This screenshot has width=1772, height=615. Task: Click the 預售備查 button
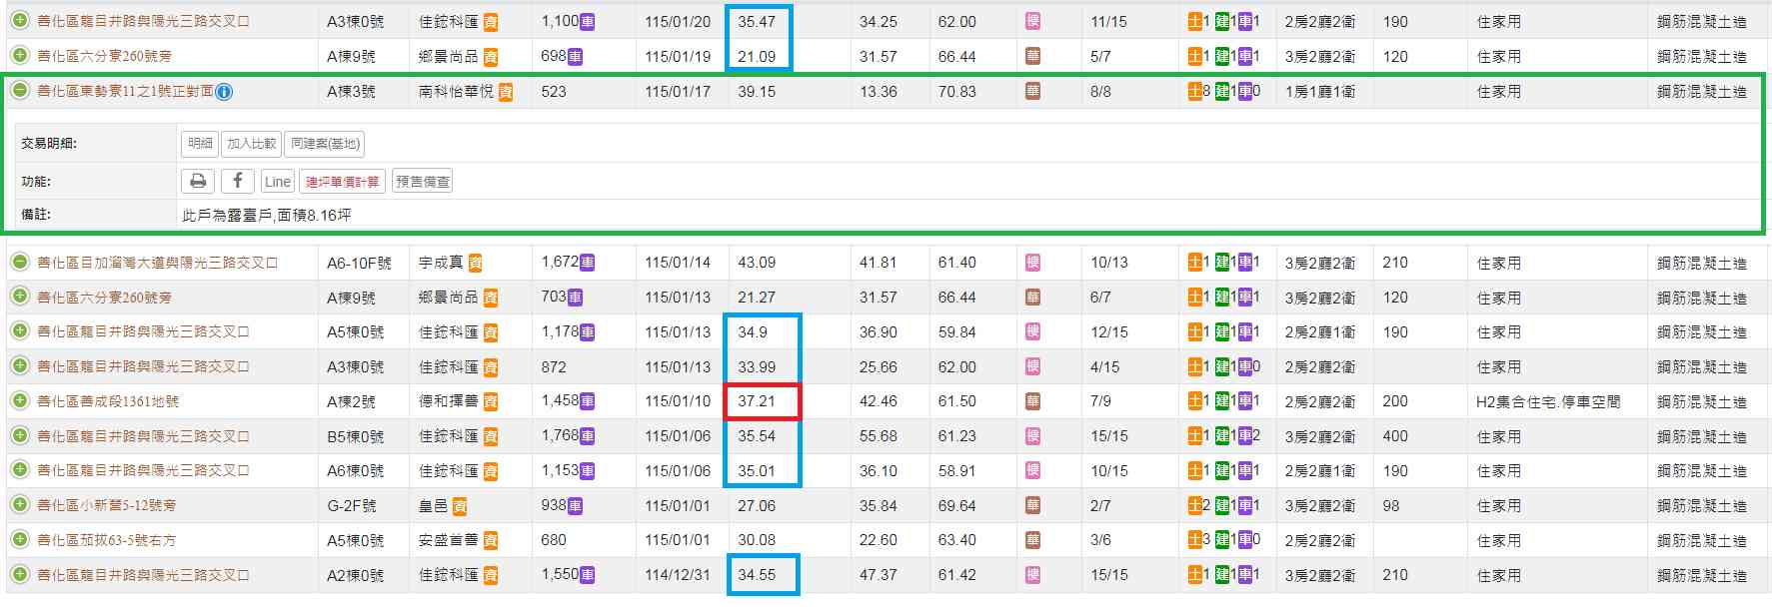(423, 181)
